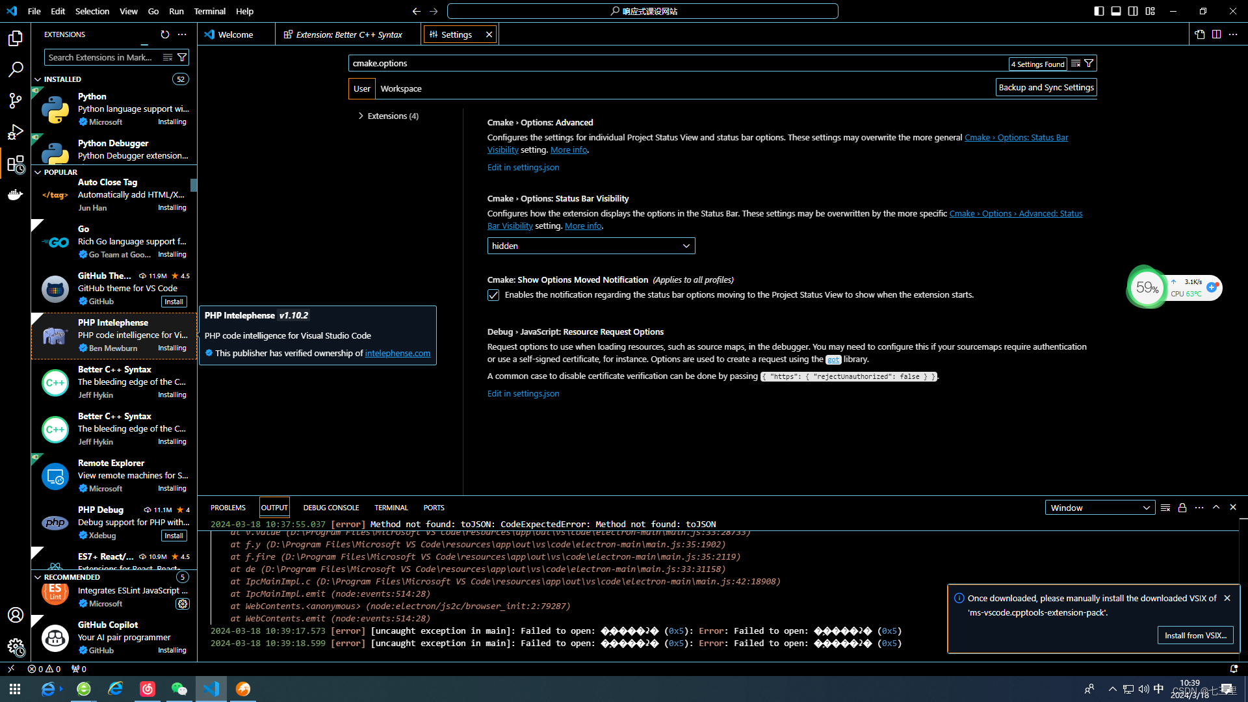Expand the Extensions (4) tree item

coord(361,116)
